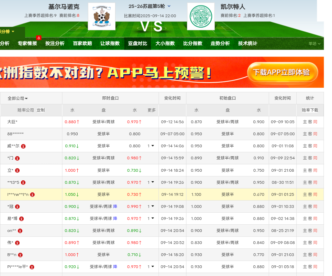Click the 定制 link beside 赔率公司
This screenshot has height=276, width=332.
click(x=41, y=110)
